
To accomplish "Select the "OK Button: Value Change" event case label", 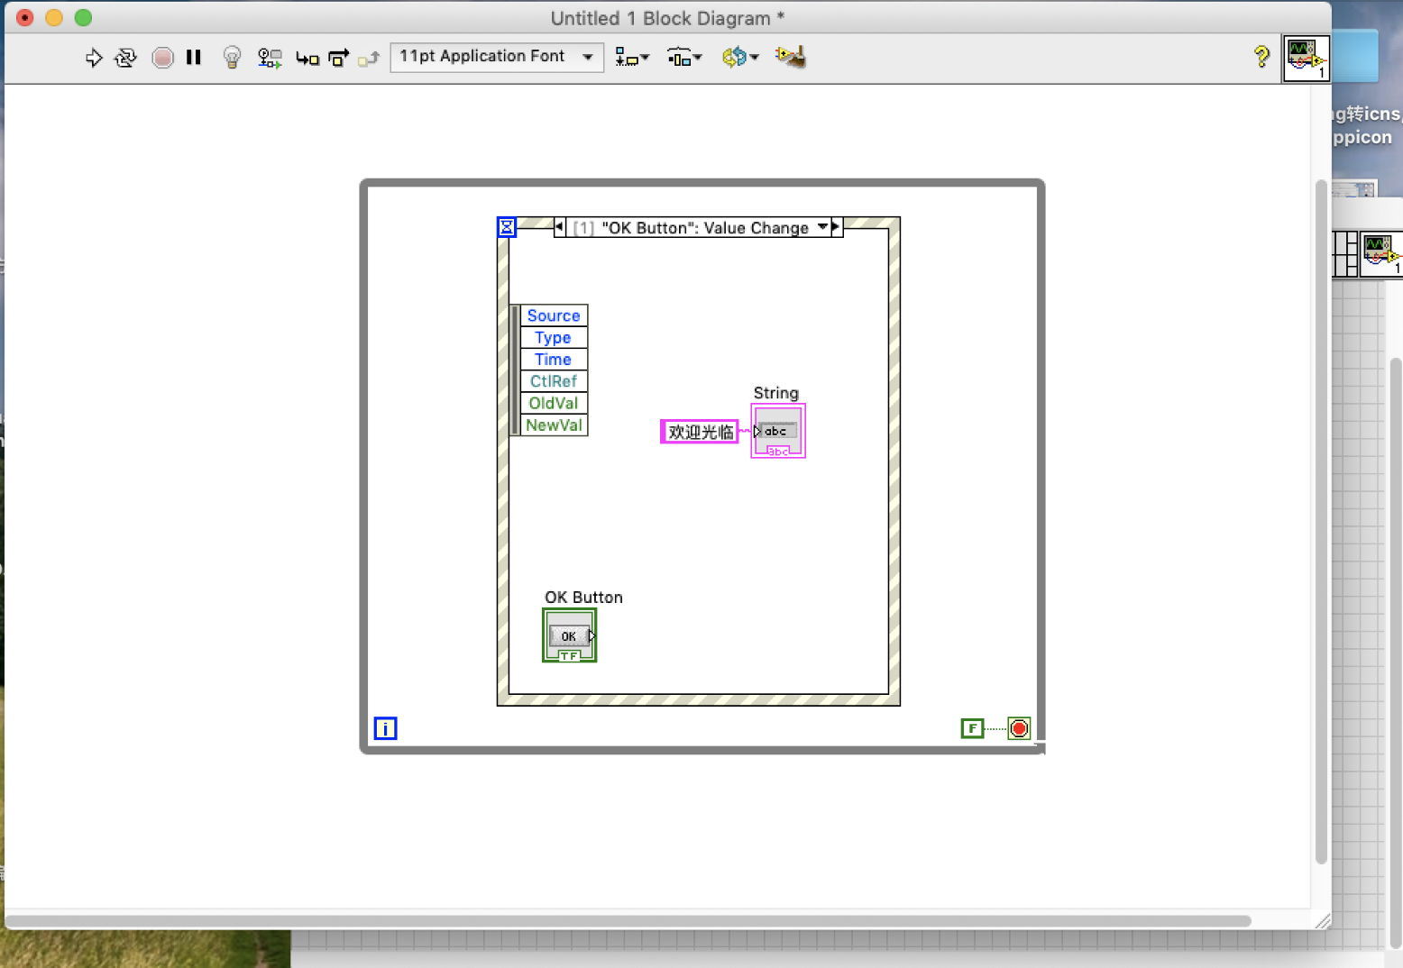I will coord(694,227).
